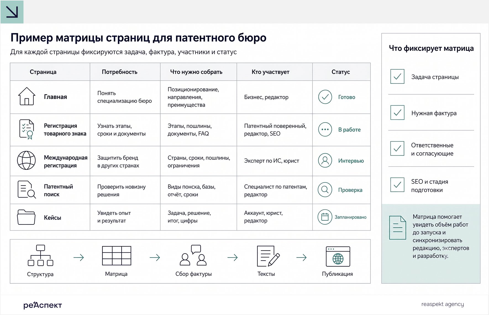Click the Патентный поиск page name

coord(59,190)
